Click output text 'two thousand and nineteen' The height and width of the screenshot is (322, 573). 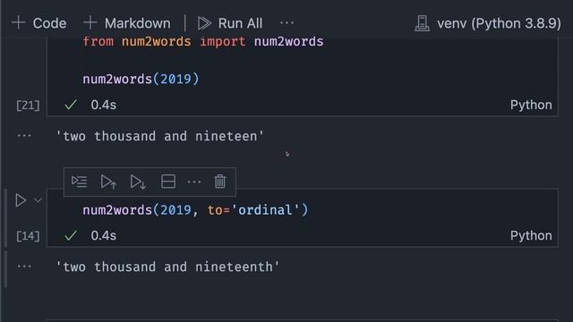pos(159,136)
